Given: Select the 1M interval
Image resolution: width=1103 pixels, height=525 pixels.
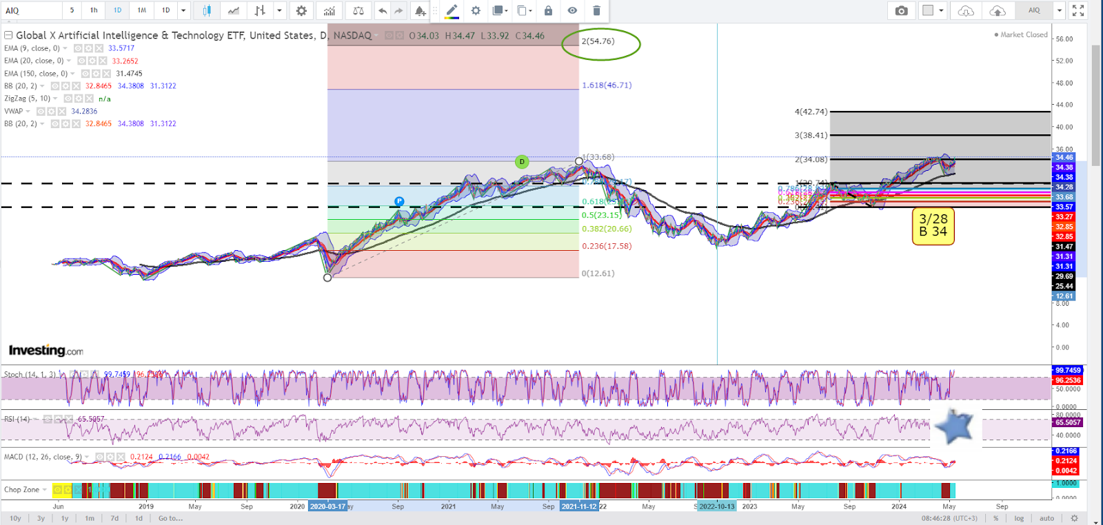Looking at the screenshot, I should click(141, 10).
